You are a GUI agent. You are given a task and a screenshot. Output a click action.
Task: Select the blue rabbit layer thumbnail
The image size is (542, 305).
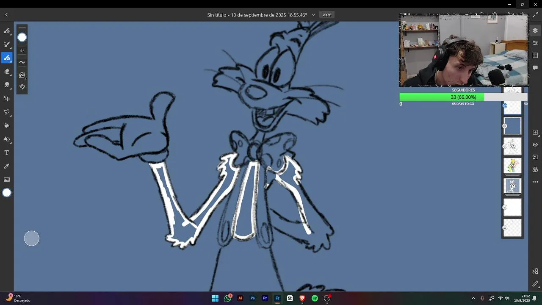(x=512, y=186)
